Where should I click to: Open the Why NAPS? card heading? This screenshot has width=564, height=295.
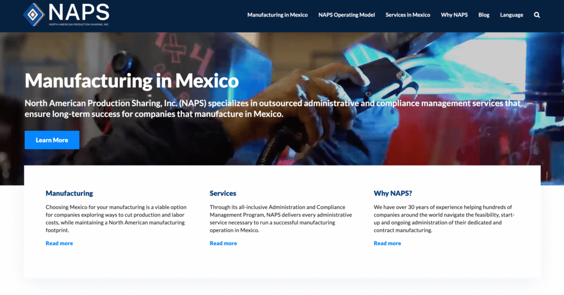click(x=393, y=193)
